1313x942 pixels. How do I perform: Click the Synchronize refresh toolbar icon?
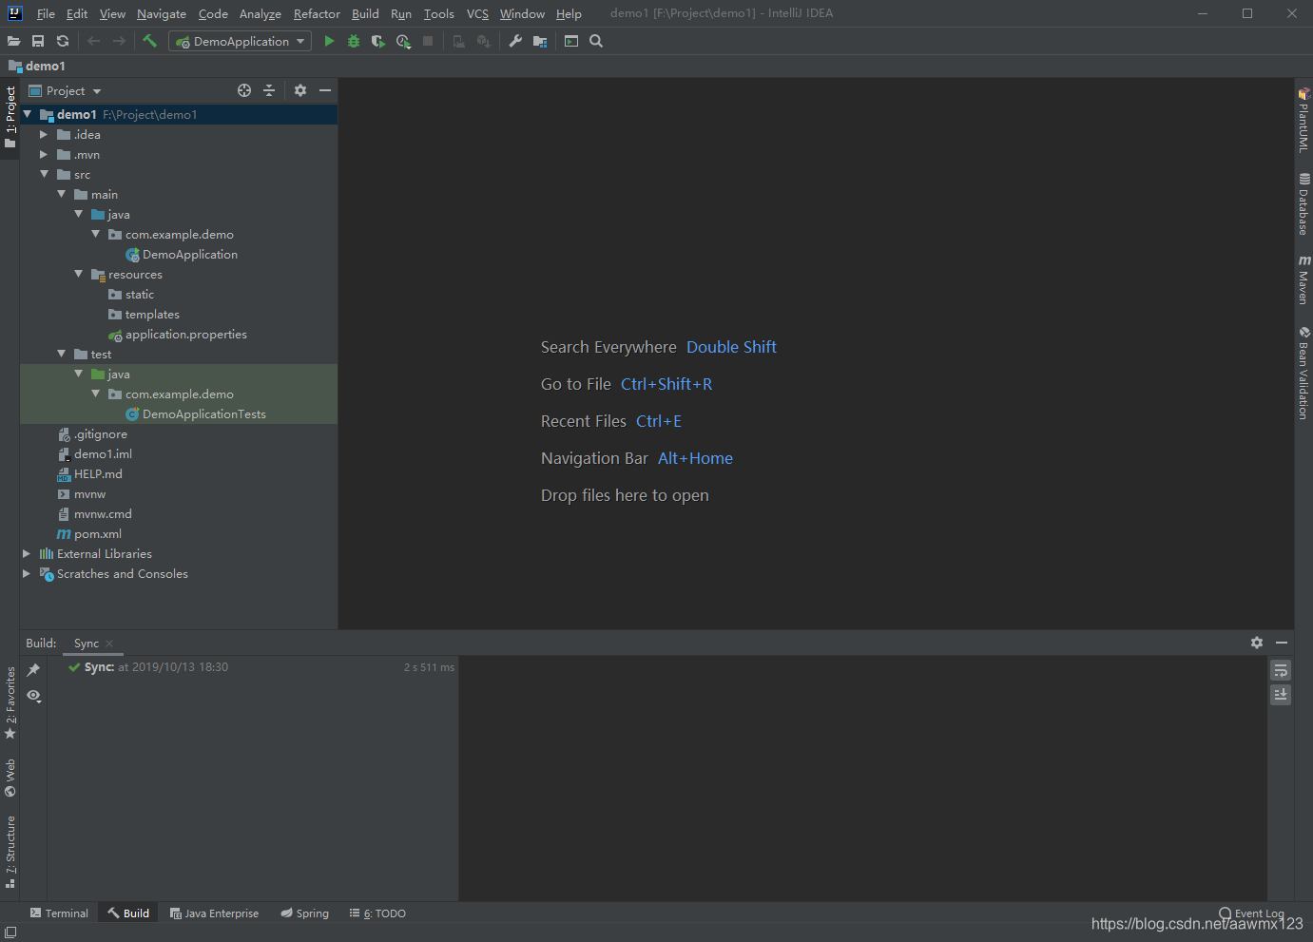pos(63,41)
